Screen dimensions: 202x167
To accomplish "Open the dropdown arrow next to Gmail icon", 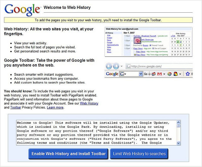I will point(164,74).
